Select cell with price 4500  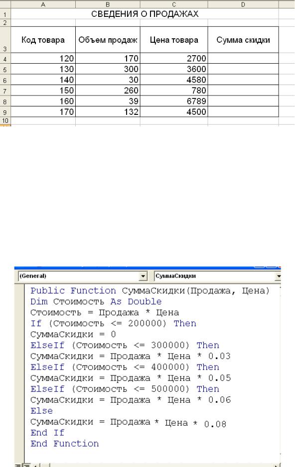(x=174, y=112)
